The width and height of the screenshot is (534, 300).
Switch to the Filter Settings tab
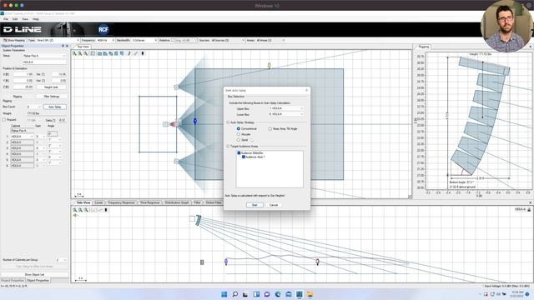(52, 97)
